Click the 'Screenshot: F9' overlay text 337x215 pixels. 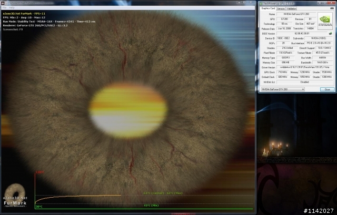point(13,29)
